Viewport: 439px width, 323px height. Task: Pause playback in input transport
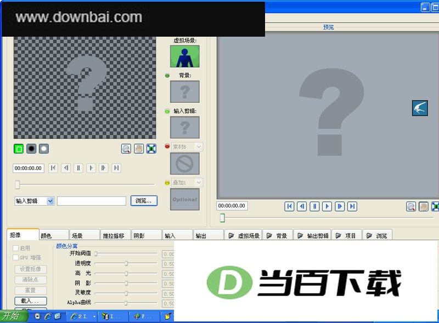point(78,168)
